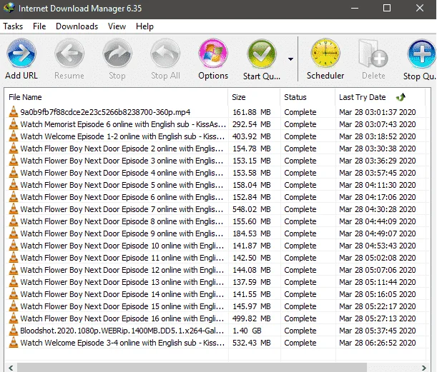The height and width of the screenshot is (372, 437).
Task: Click VLC icon of Flower Boy Episode 10 row
Action: tap(13, 246)
